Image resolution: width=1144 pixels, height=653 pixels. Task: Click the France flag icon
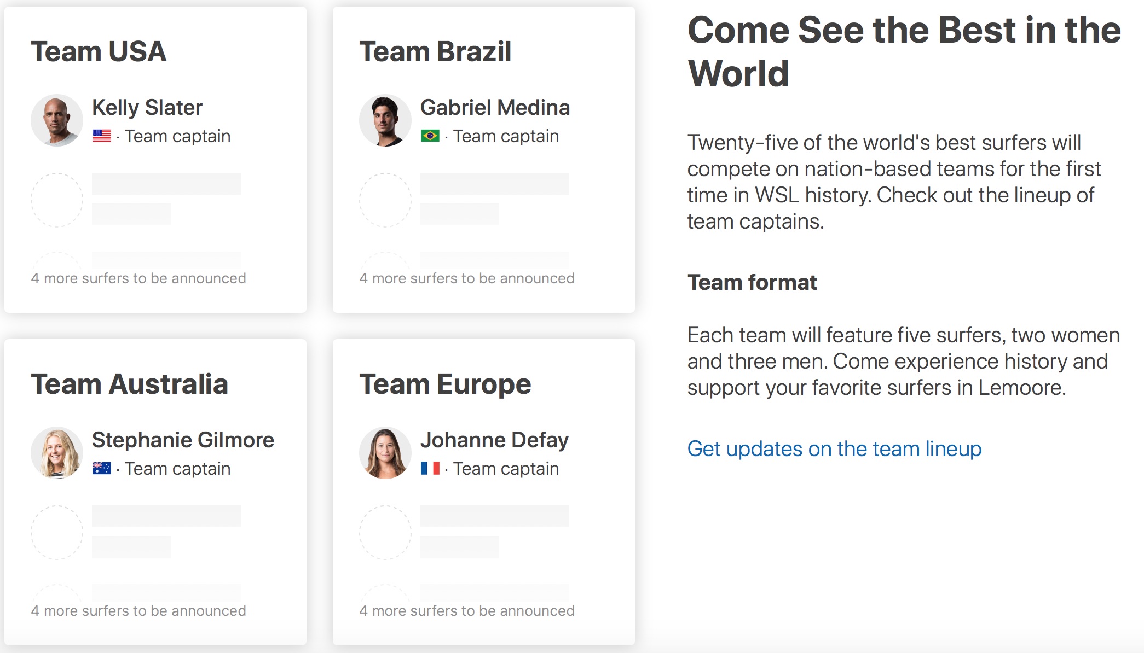coord(430,468)
